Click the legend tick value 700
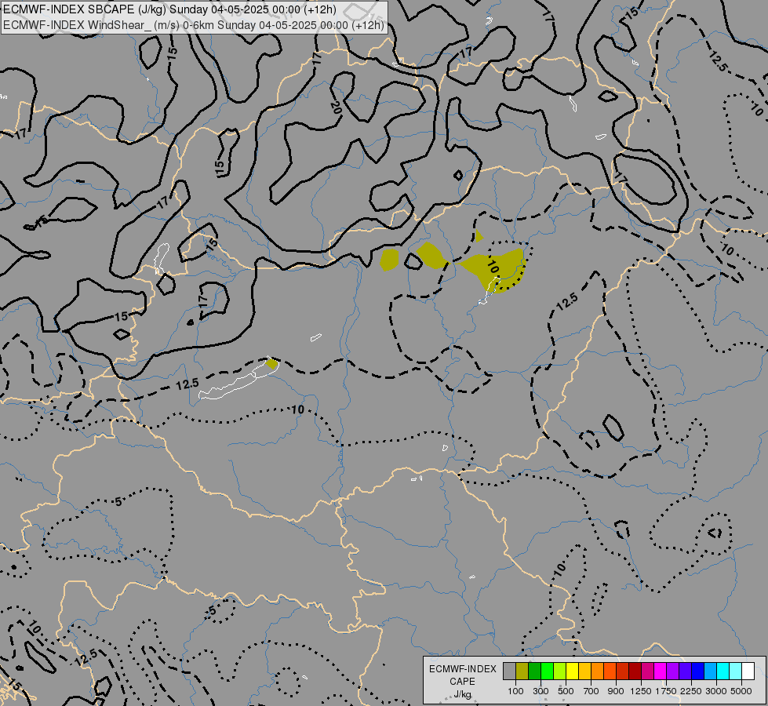Viewport: 768px width, 706px height. tap(591, 691)
